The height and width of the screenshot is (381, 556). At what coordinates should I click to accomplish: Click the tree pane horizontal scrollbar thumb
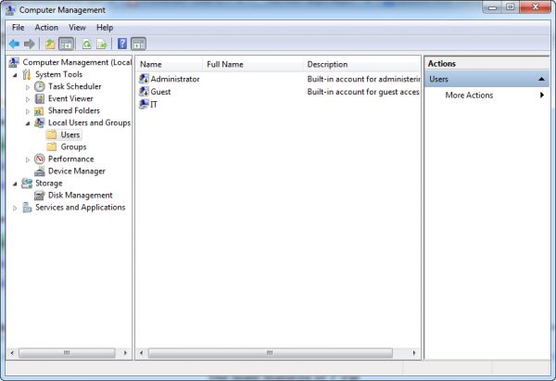(67, 353)
